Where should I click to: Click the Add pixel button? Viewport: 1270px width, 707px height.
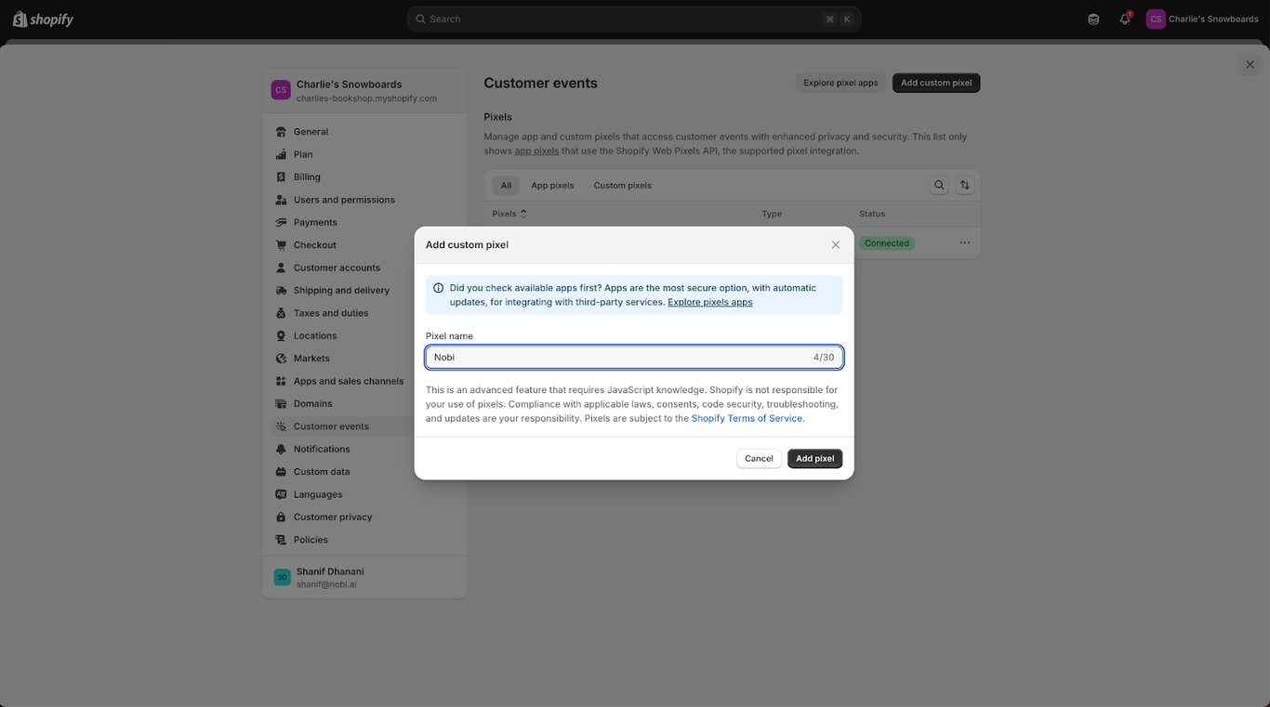click(x=814, y=459)
